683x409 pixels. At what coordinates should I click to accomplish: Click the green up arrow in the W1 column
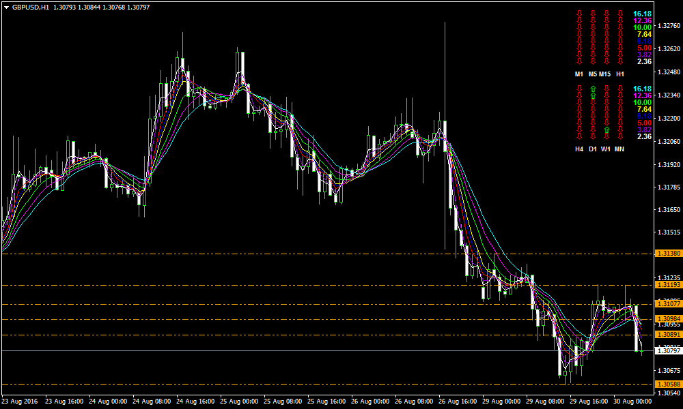(x=607, y=130)
